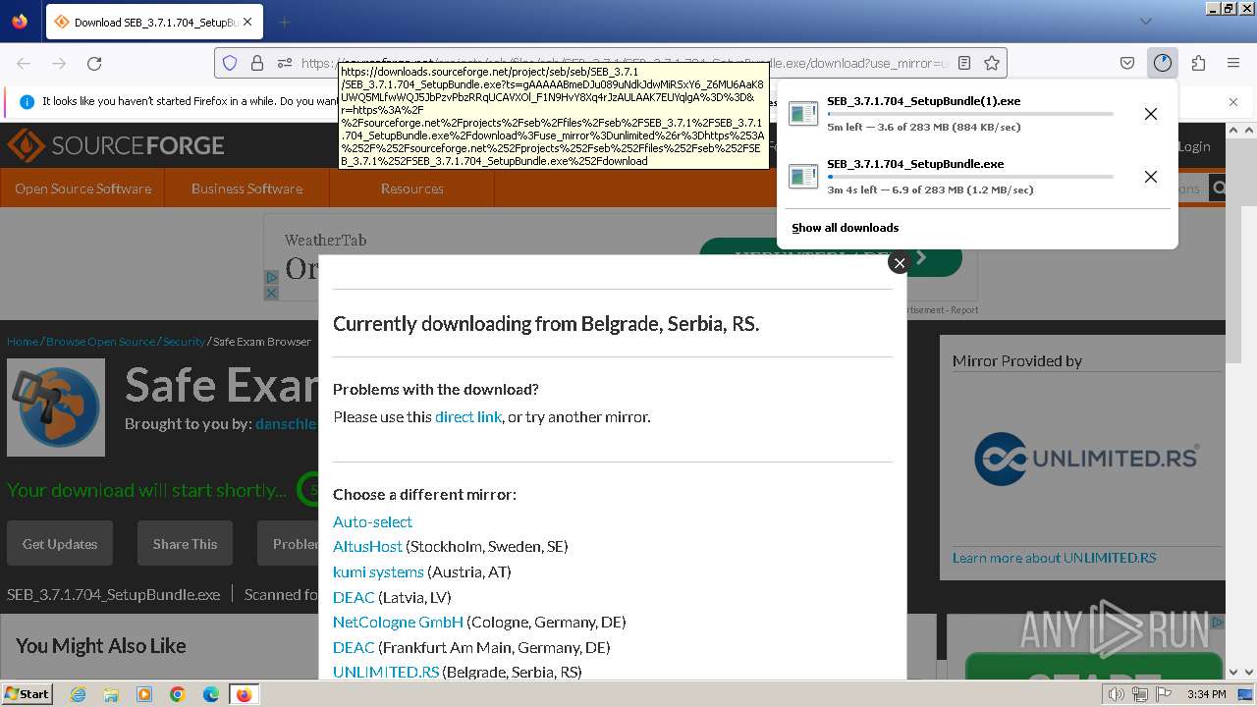Open the Pocket save icon
Screen dimensions: 1257x707
(1127, 63)
